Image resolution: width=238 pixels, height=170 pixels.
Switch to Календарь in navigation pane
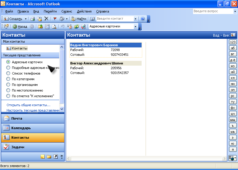(33, 128)
